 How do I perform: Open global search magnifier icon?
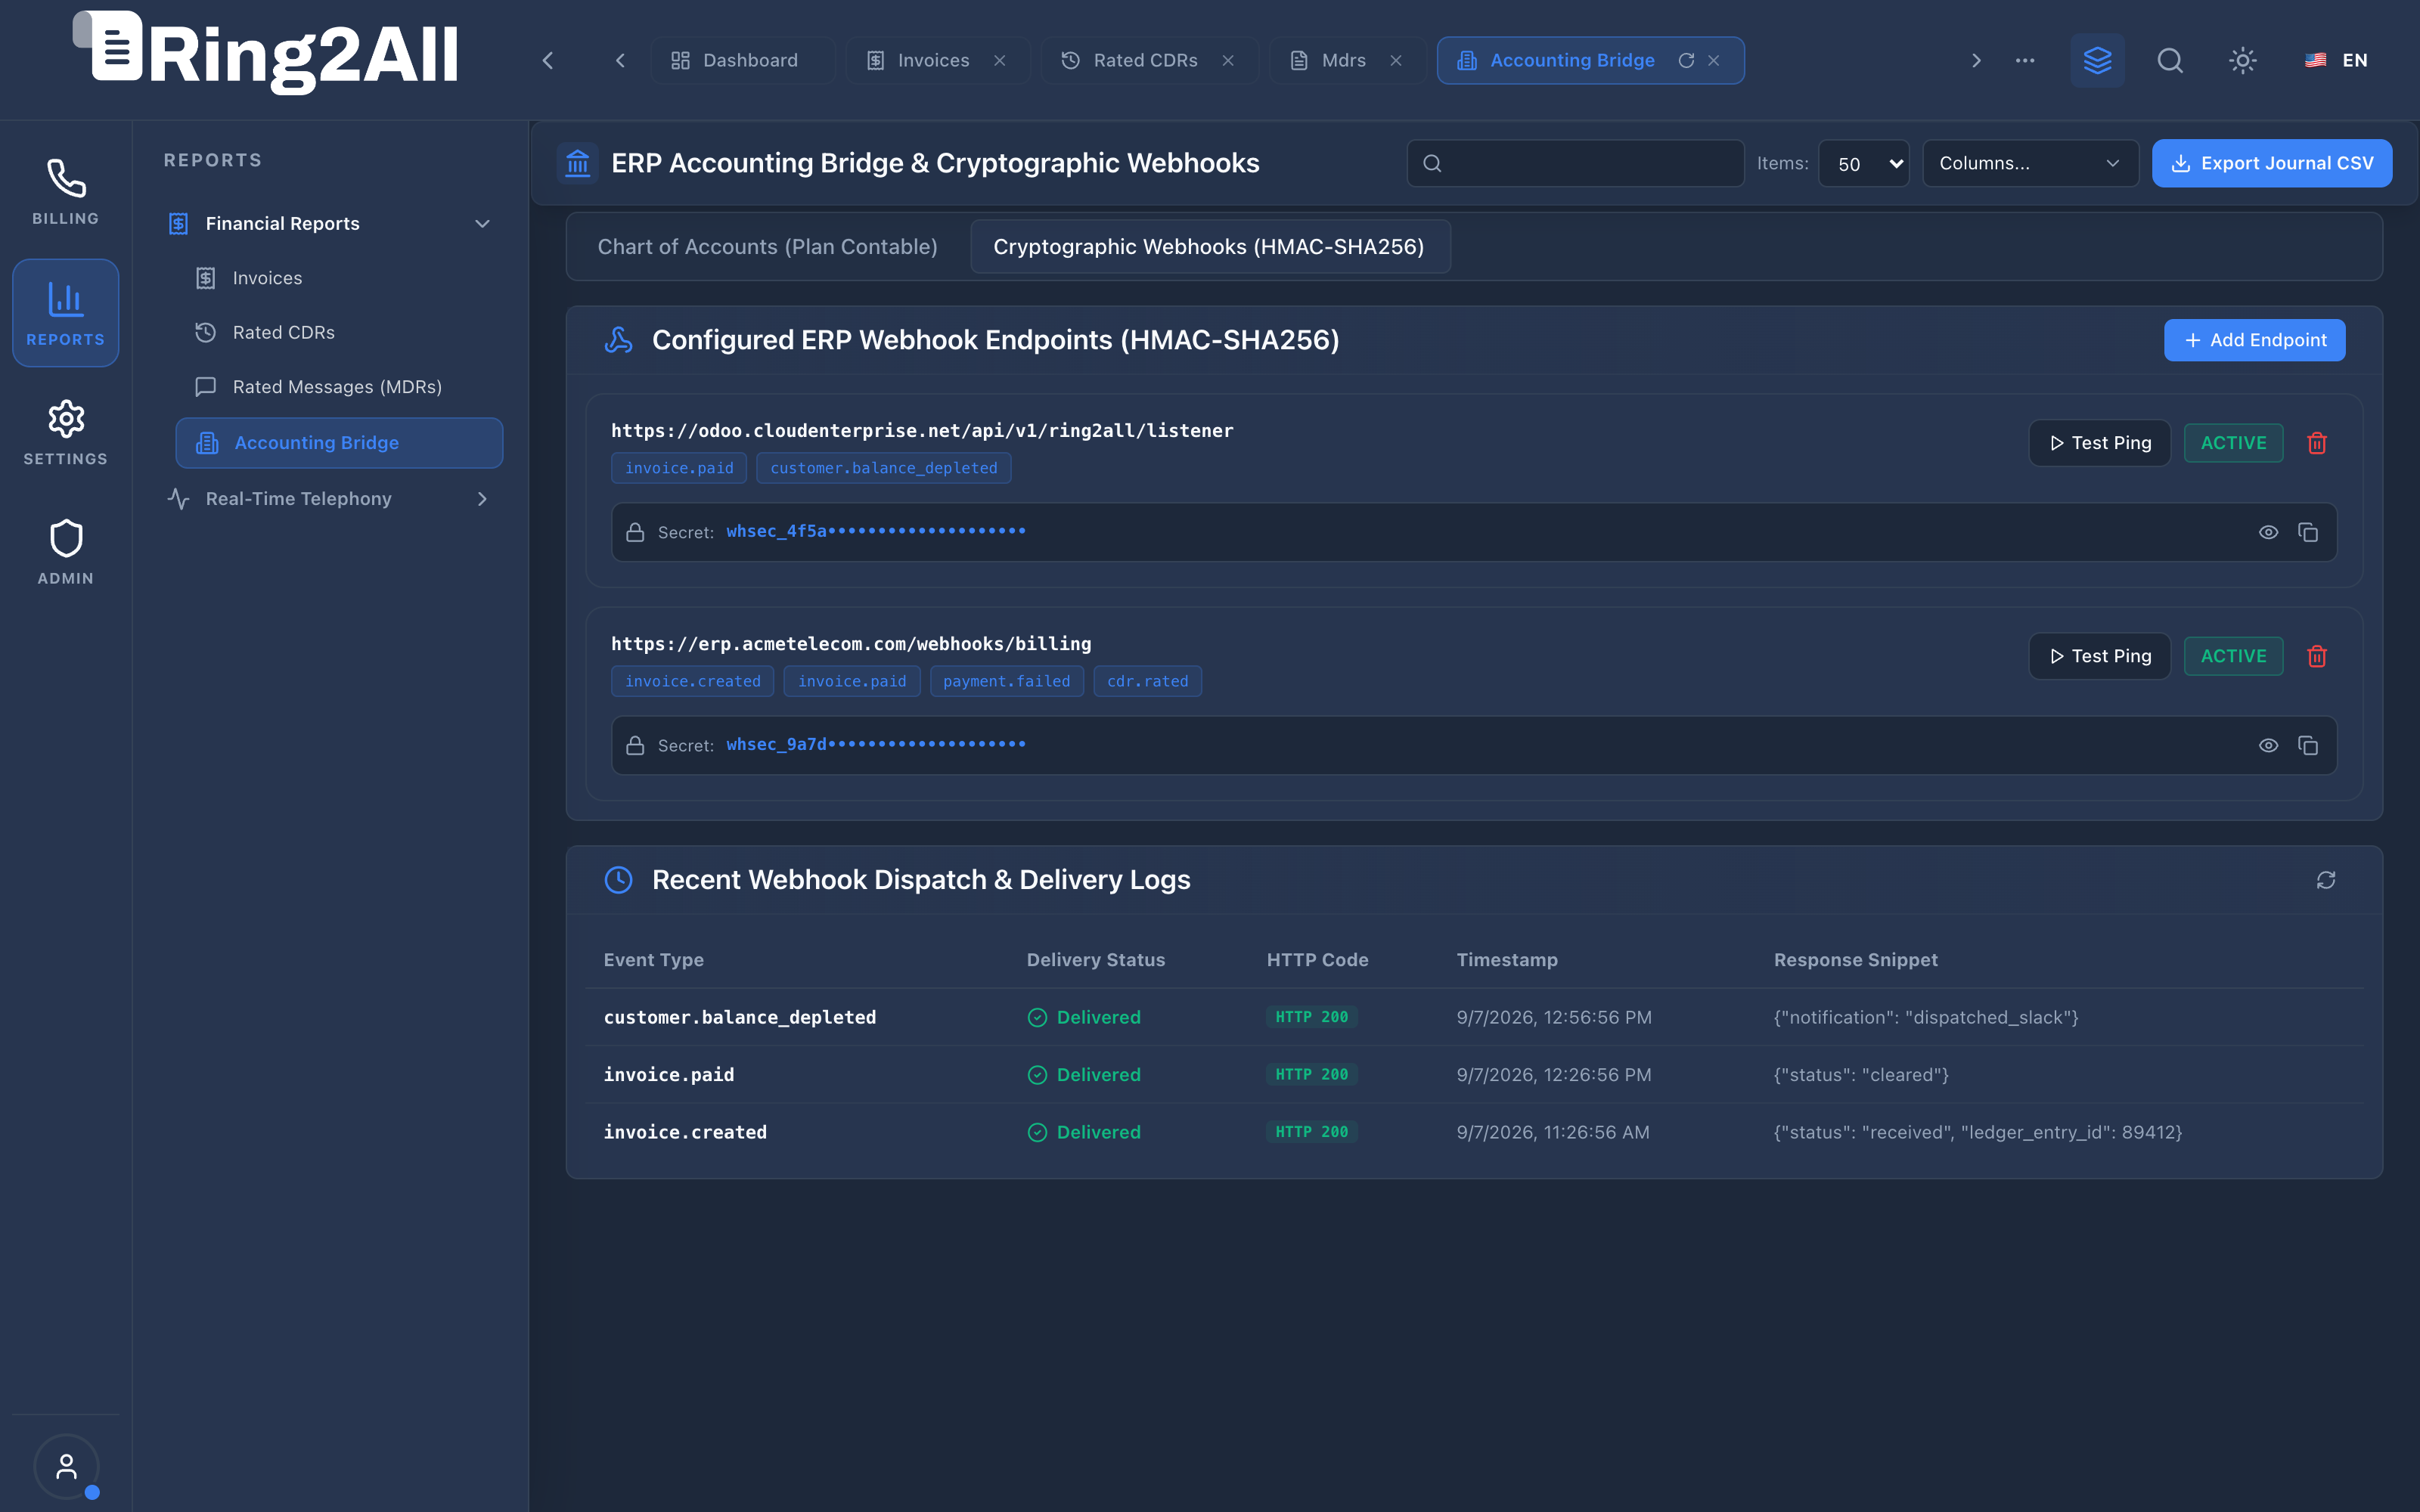[2170, 61]
